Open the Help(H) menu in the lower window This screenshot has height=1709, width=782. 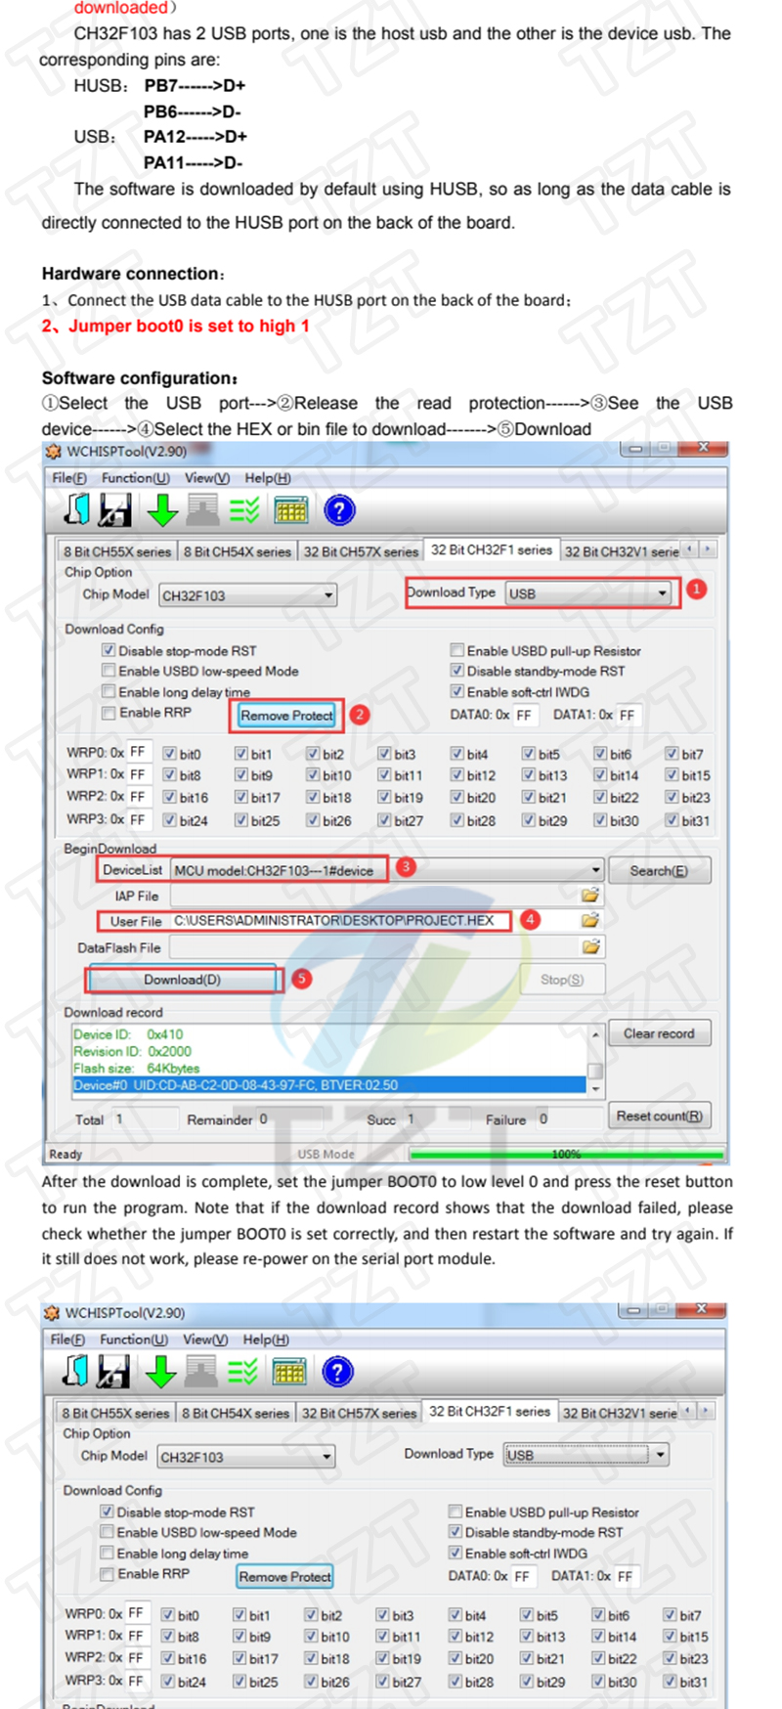(x=267, y=1339)
